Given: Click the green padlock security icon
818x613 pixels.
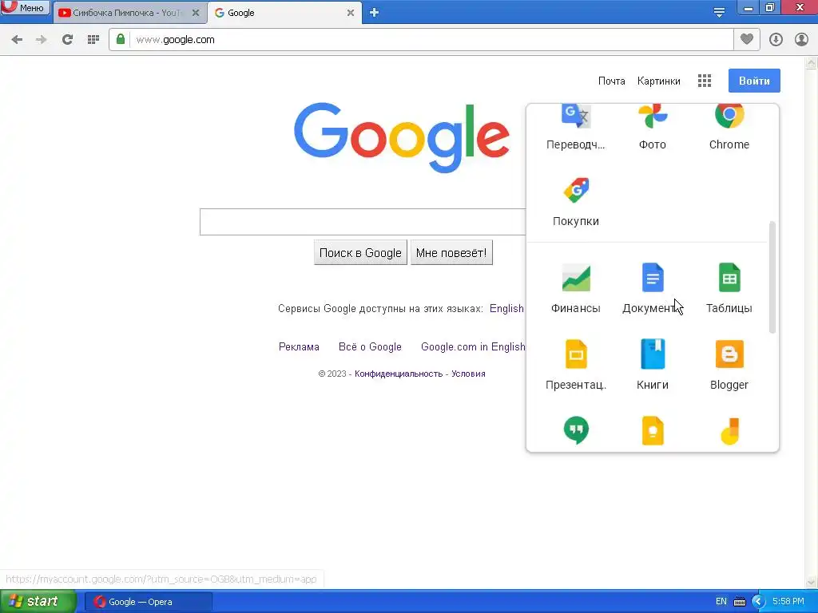Looking at the screenshot, I should pos(121,40).
